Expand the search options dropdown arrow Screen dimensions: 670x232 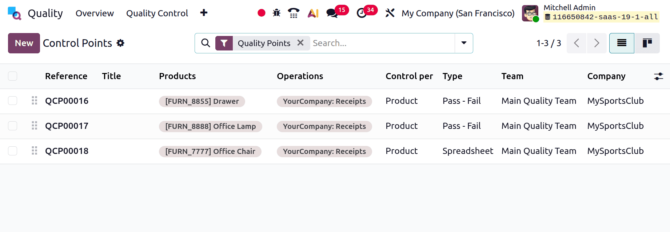point(464,43)
